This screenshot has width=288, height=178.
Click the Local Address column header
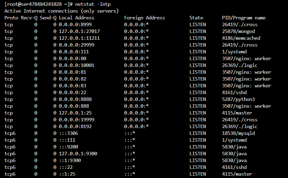pyautogui.click(x=77, y=18)
